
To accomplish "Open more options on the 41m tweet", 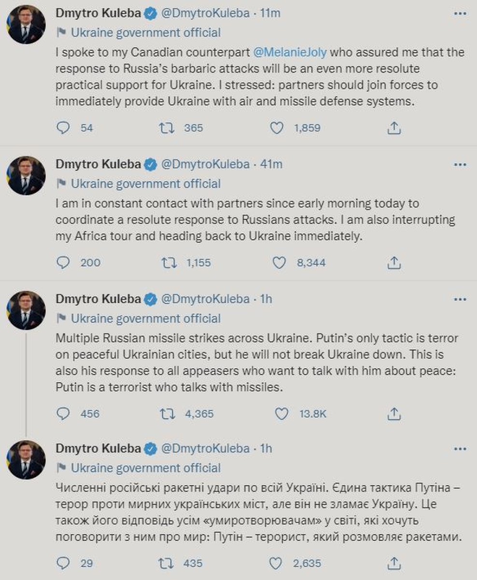I will pyautogui.click(x=460, y=165).
